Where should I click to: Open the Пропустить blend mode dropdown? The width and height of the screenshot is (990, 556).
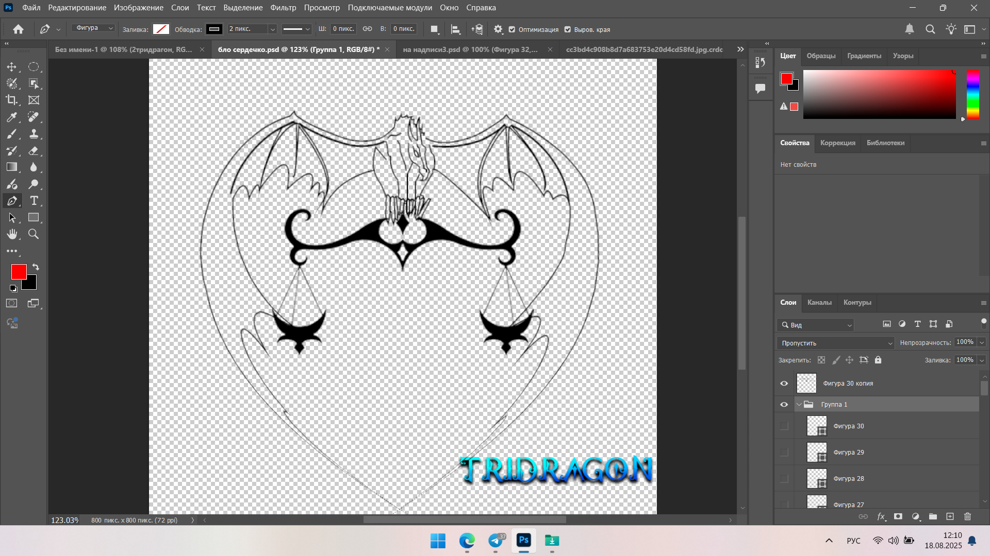[x=835, y=343]
